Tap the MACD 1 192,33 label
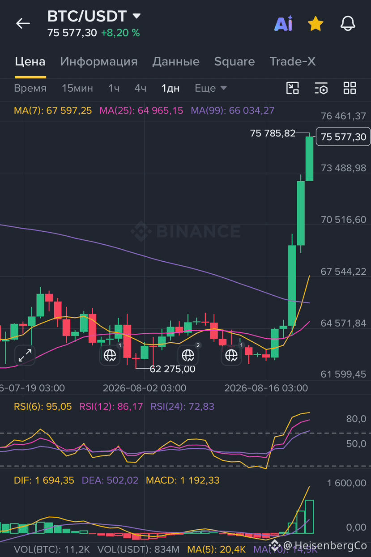The width and height of the screenshot is (371, 557). (x=183, y=480)
